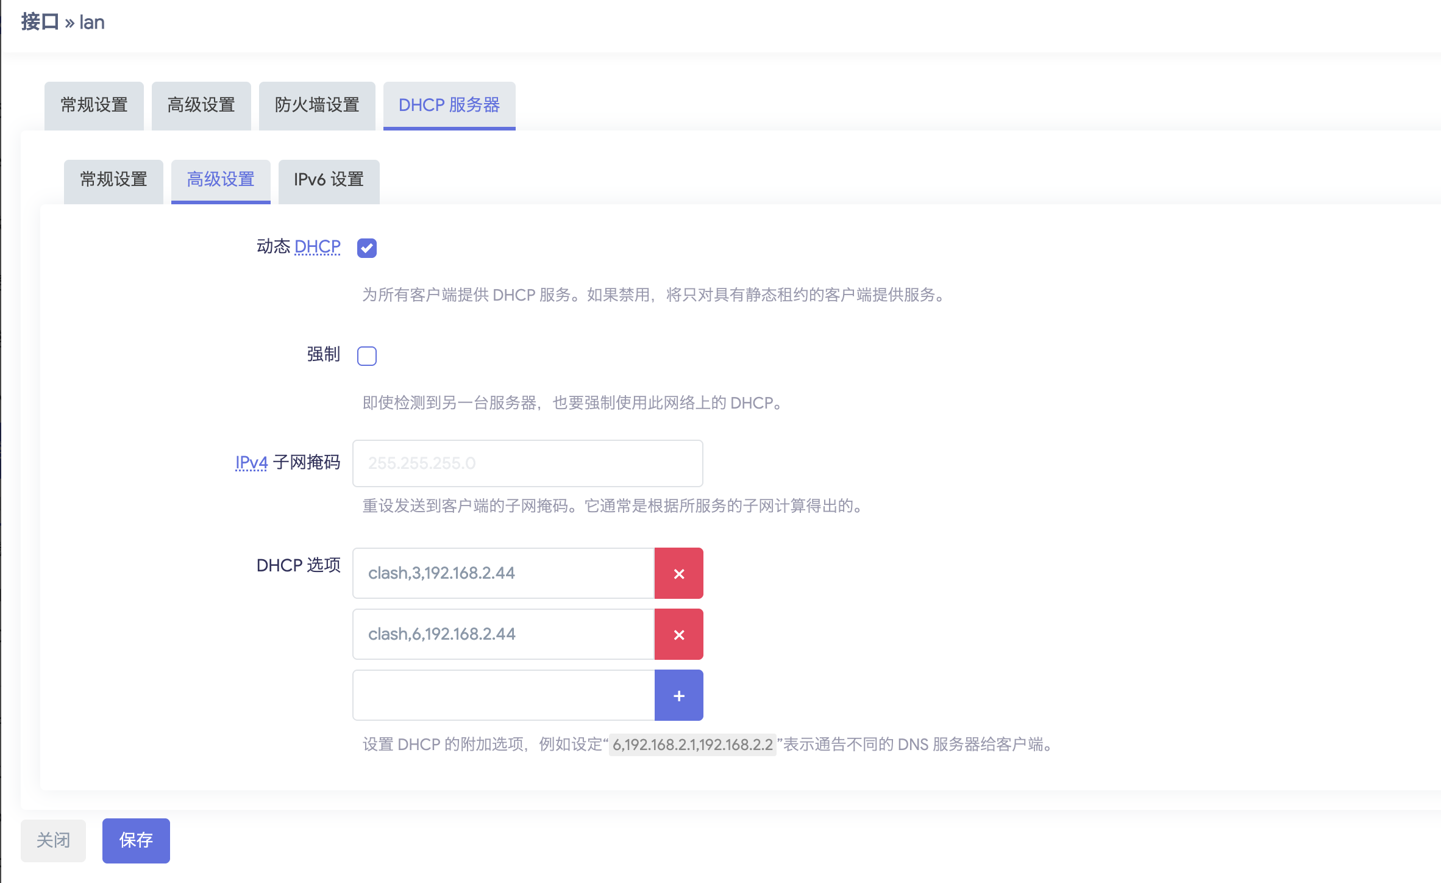
Task: Select the DHCP 服务器 tab
Action: 449,105
